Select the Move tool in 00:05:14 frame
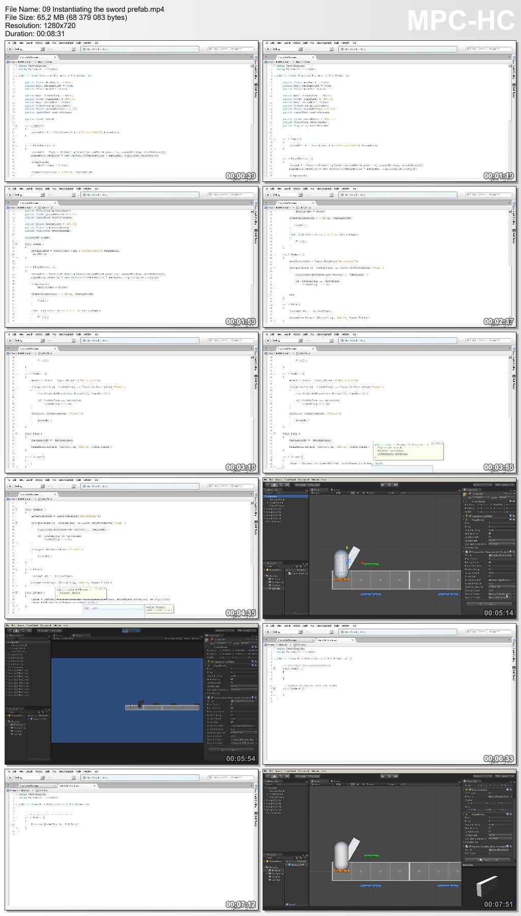521x916 pixels. click(274, 485)
